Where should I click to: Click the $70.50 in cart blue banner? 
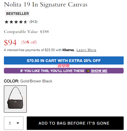click(64, 61)
